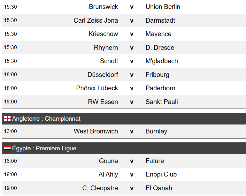This screenshot has height=196, width=246.
Task: Select the Phönix Lübeck team
Action: click(97, 88)
